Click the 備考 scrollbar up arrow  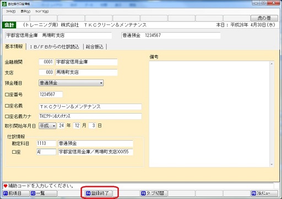tap(272, 64)
